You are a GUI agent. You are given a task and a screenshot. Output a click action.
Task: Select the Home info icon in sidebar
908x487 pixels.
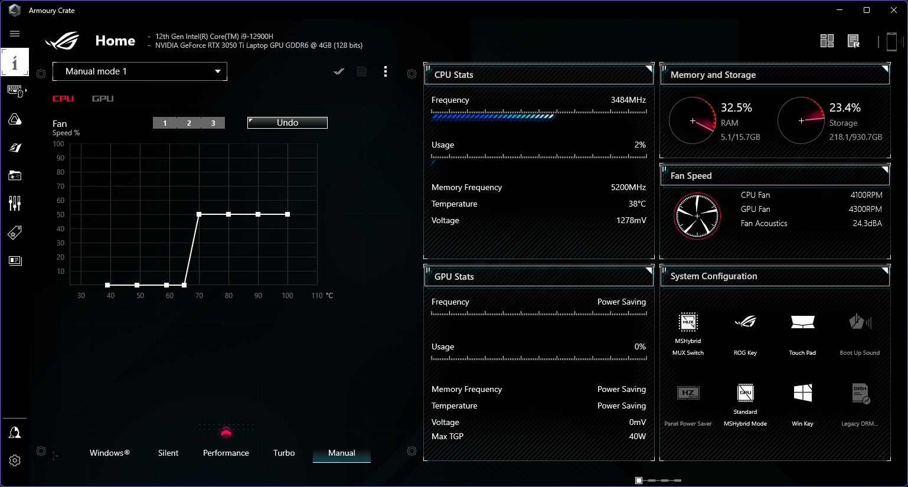click(15, 62)
